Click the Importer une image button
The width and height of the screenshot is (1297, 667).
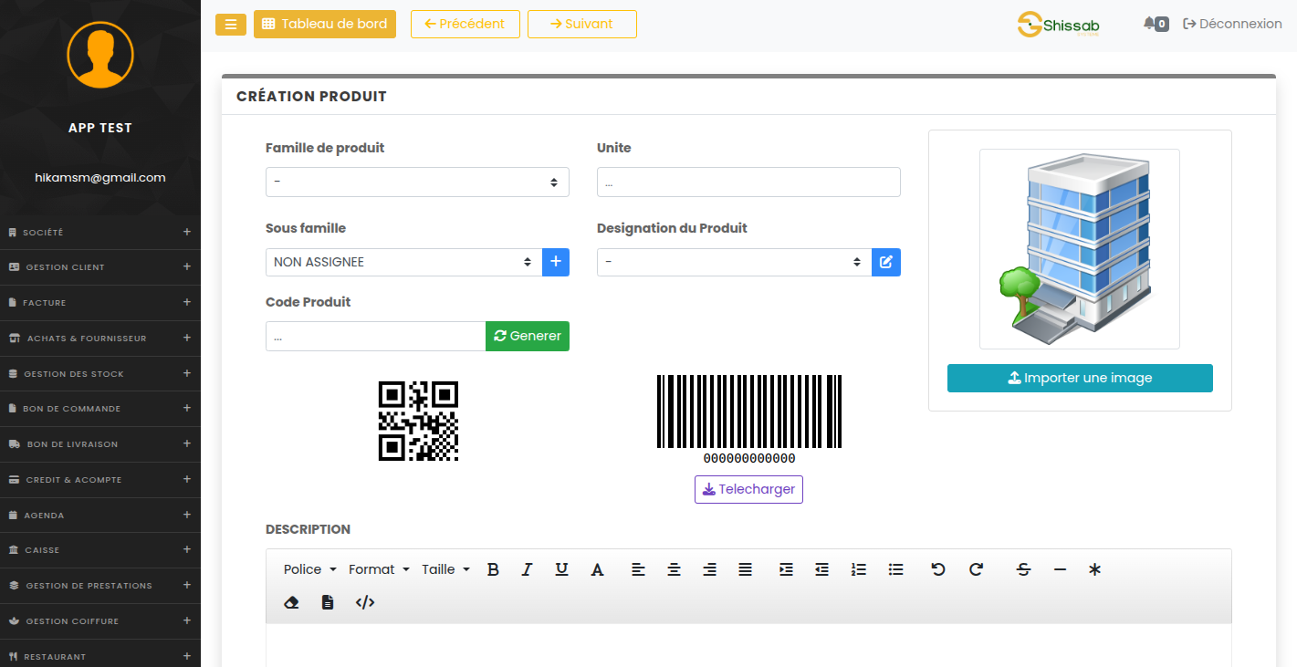point(1080,378)
